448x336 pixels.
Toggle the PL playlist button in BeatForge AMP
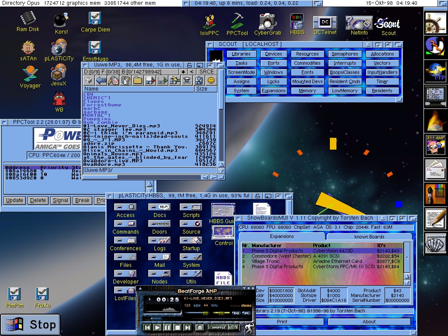point(246,313)
